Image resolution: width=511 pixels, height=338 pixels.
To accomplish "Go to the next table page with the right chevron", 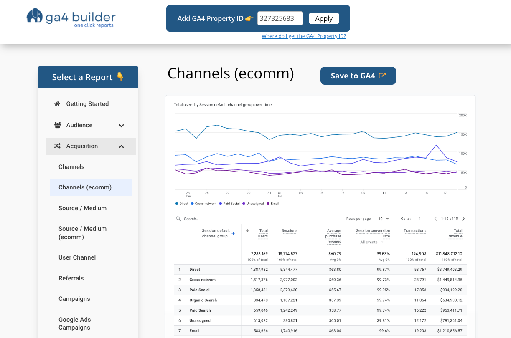I will pyautogui.click(x=464, y=218).
